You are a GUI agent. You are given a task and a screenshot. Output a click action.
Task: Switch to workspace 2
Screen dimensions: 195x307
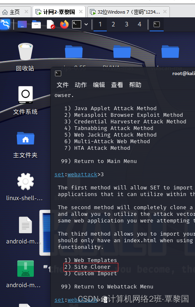(x=113, y=24)
